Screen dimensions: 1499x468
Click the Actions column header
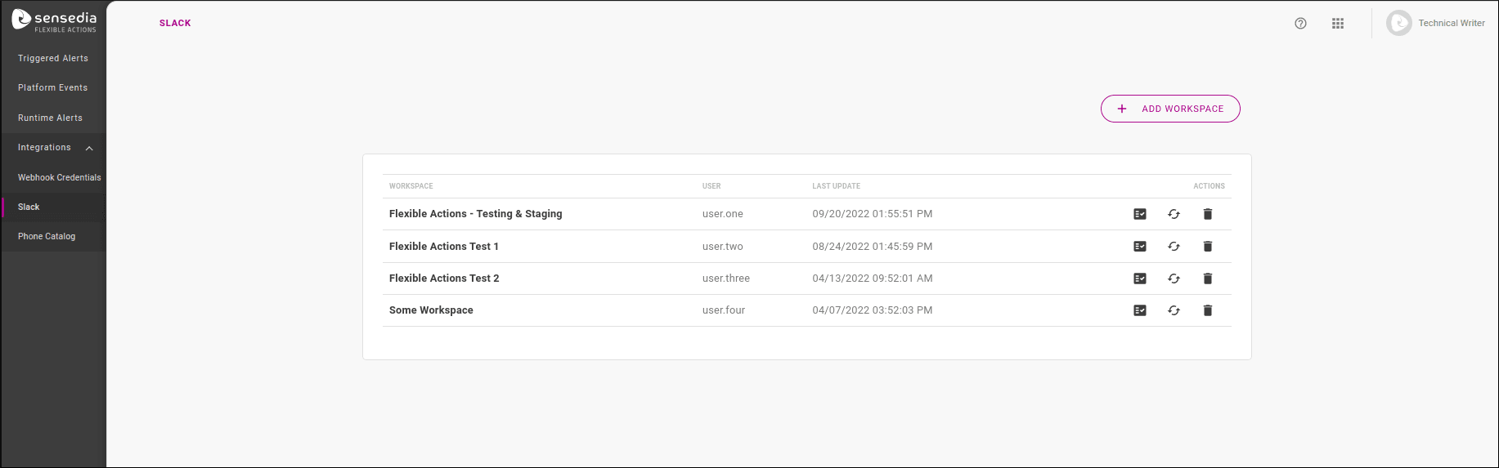point(1209,186)
